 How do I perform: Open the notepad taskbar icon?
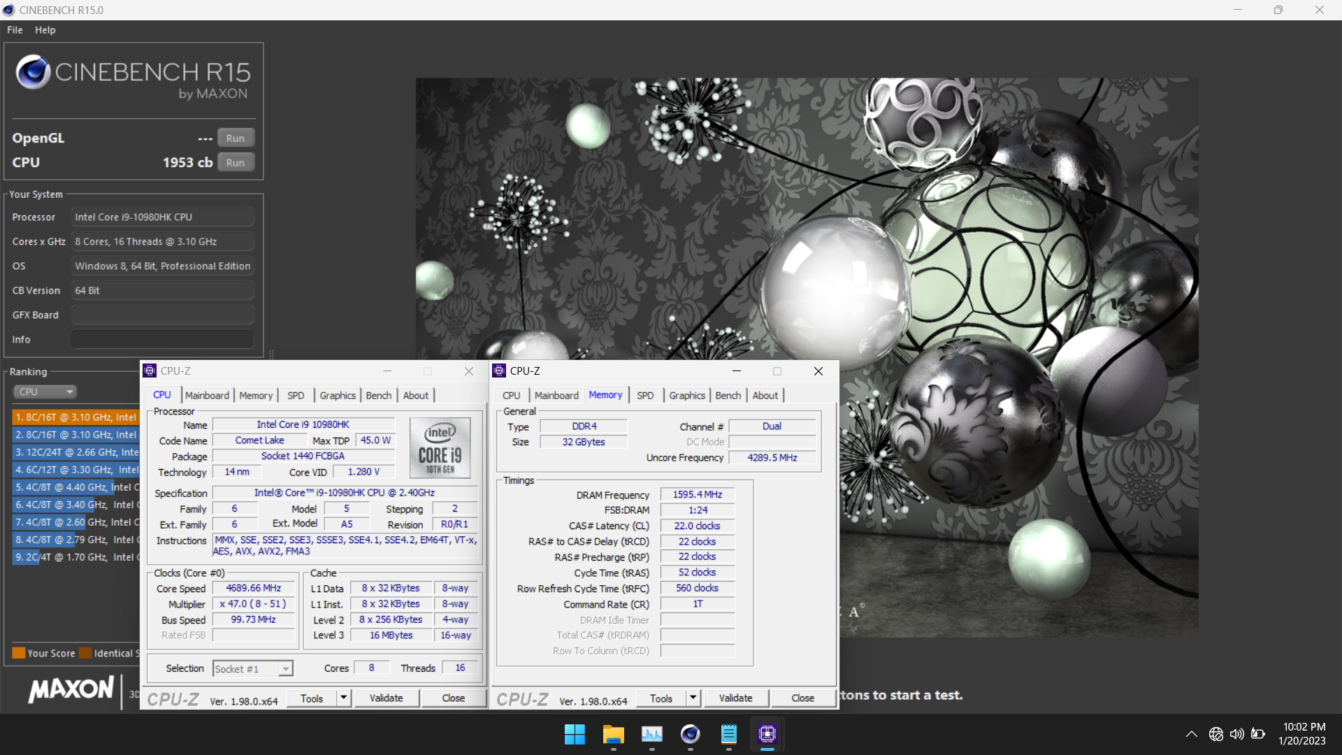click(x=728, y=734)
